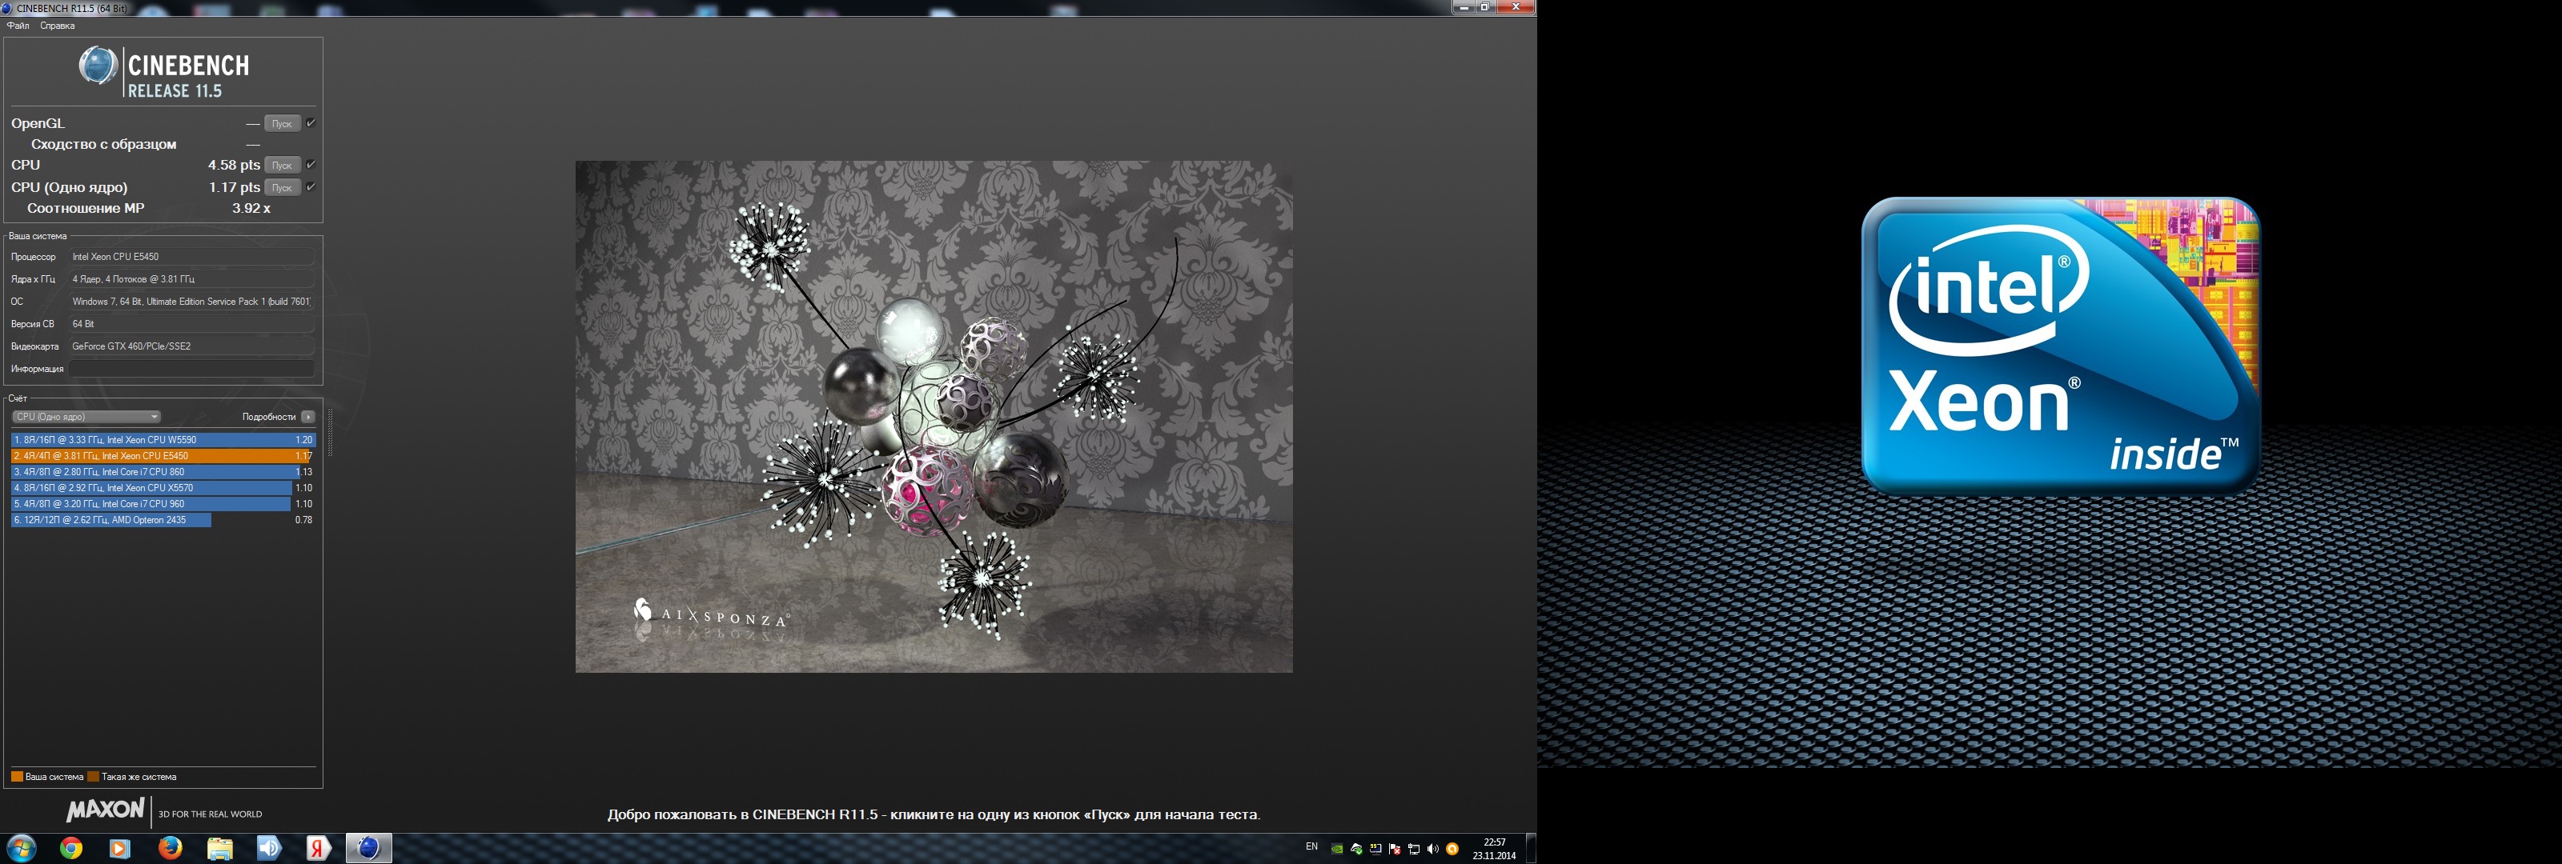Open the volume speaker tray icon
This screenshot has height=864, width=2562.
1432,849
